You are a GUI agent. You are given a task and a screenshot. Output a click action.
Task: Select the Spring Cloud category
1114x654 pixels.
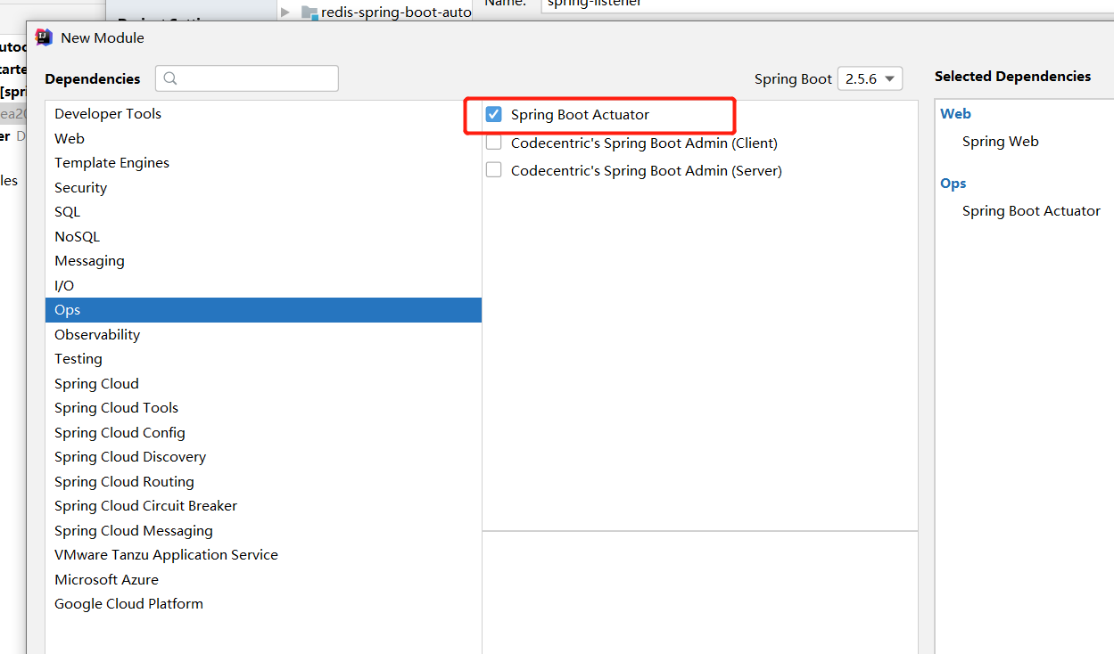point(263,383)
